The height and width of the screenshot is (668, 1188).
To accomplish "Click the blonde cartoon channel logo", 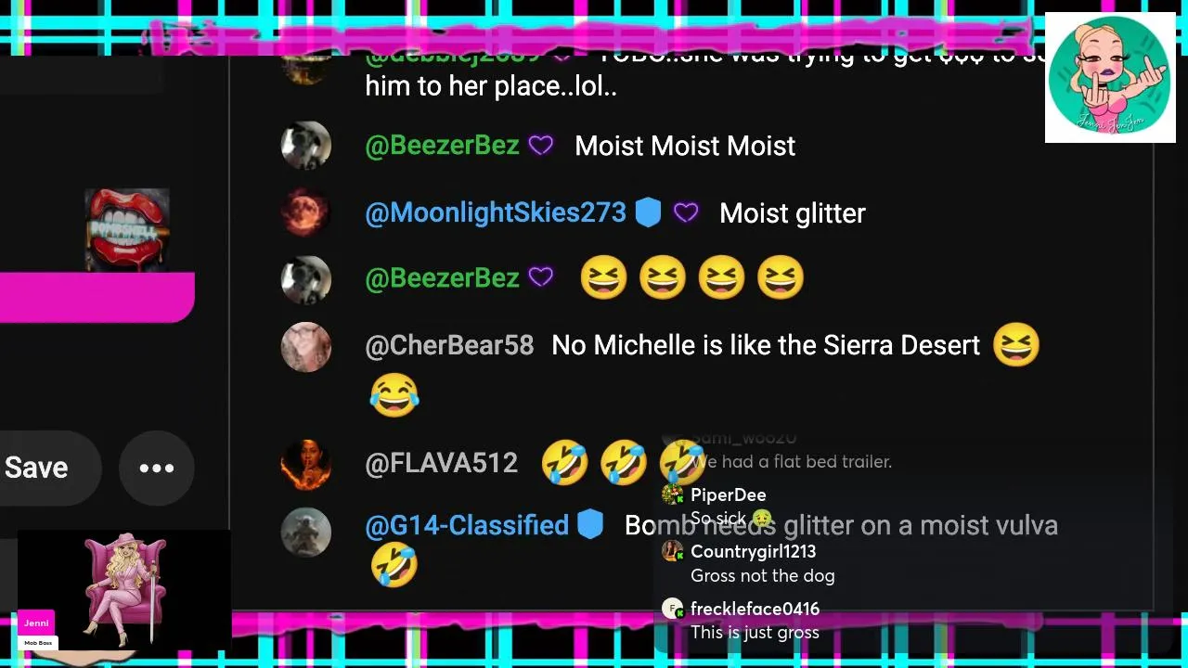I will coord(1110,78).
